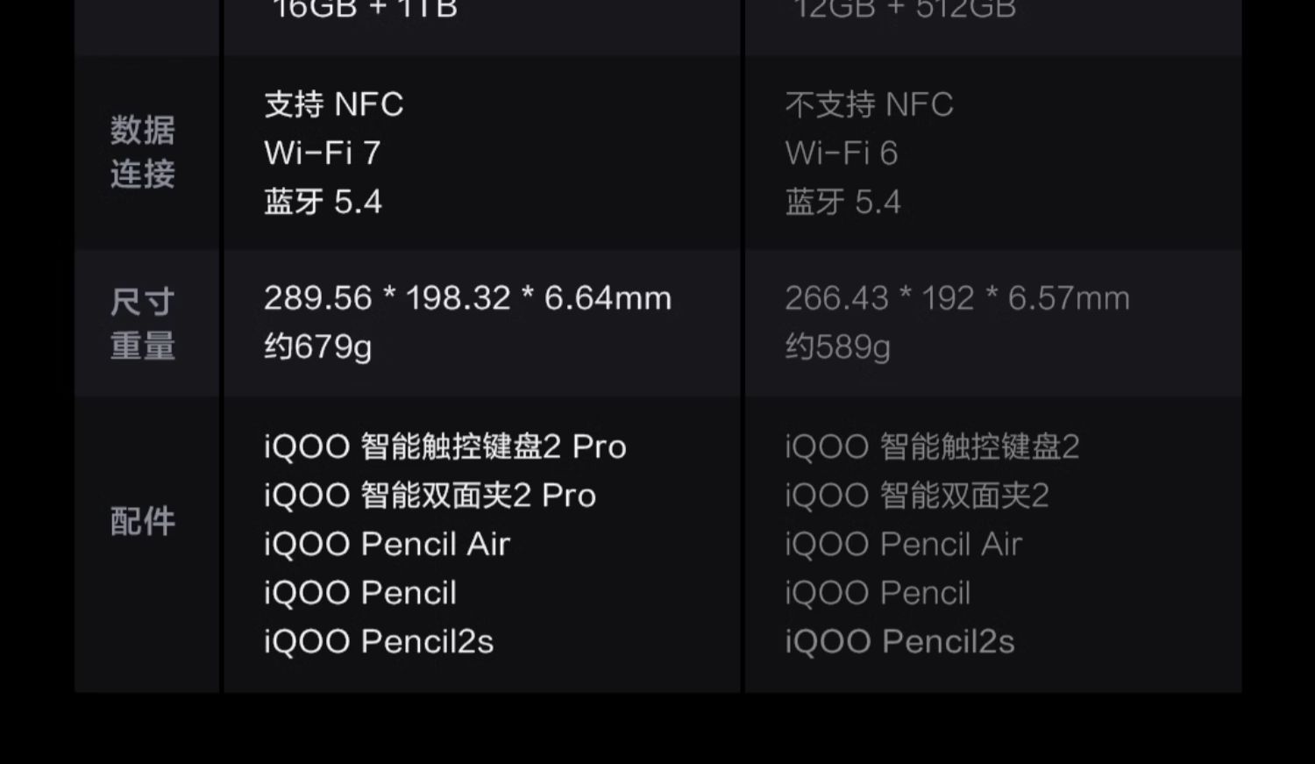Open iQOO 智能触控键盘2 accessory

pyautogui.click(x=933, y=446)
